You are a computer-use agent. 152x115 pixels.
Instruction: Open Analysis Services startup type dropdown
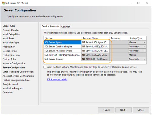click(144, 51)
